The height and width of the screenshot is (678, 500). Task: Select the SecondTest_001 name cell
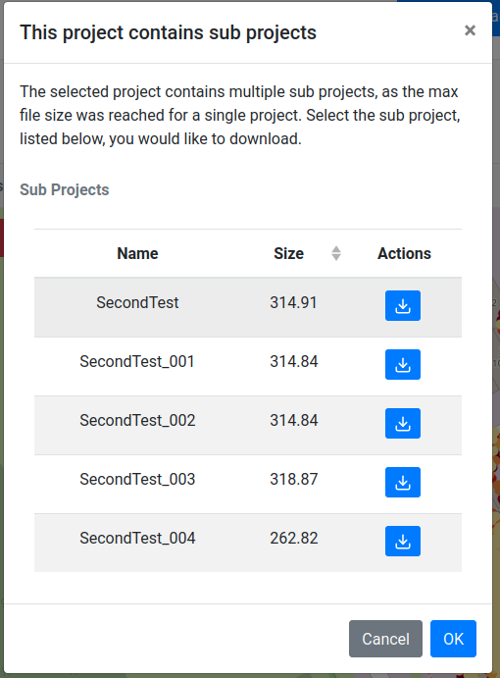137,361
